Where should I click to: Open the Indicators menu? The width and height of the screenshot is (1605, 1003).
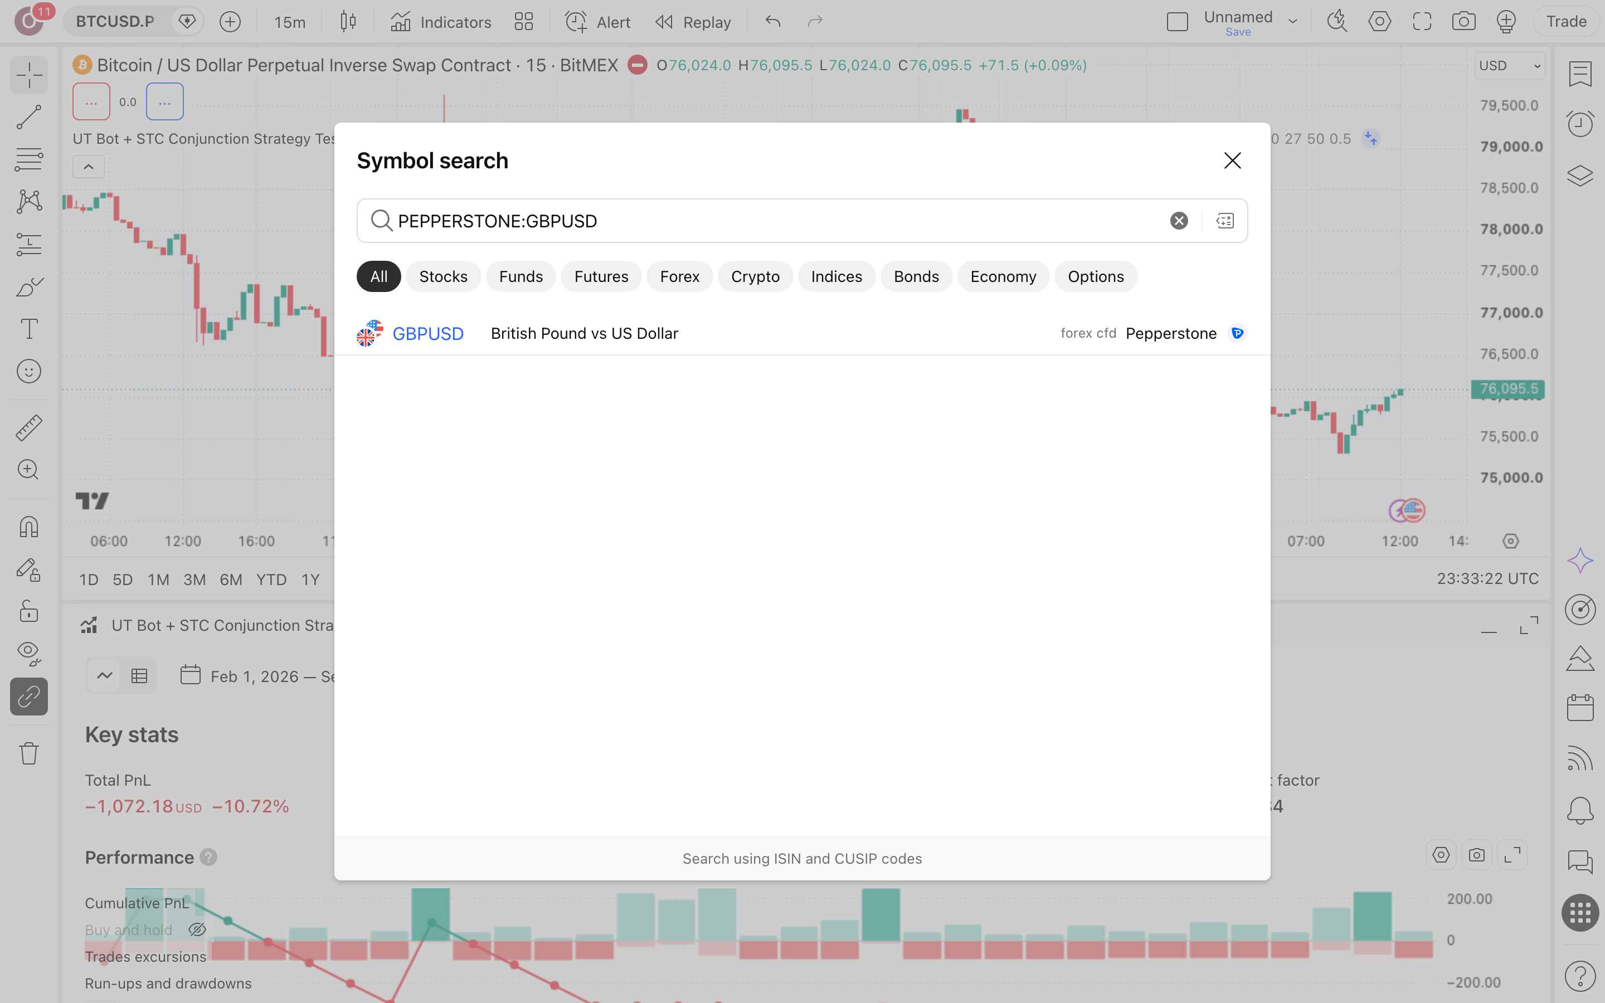pyautogui.click(x=441, y=22)
